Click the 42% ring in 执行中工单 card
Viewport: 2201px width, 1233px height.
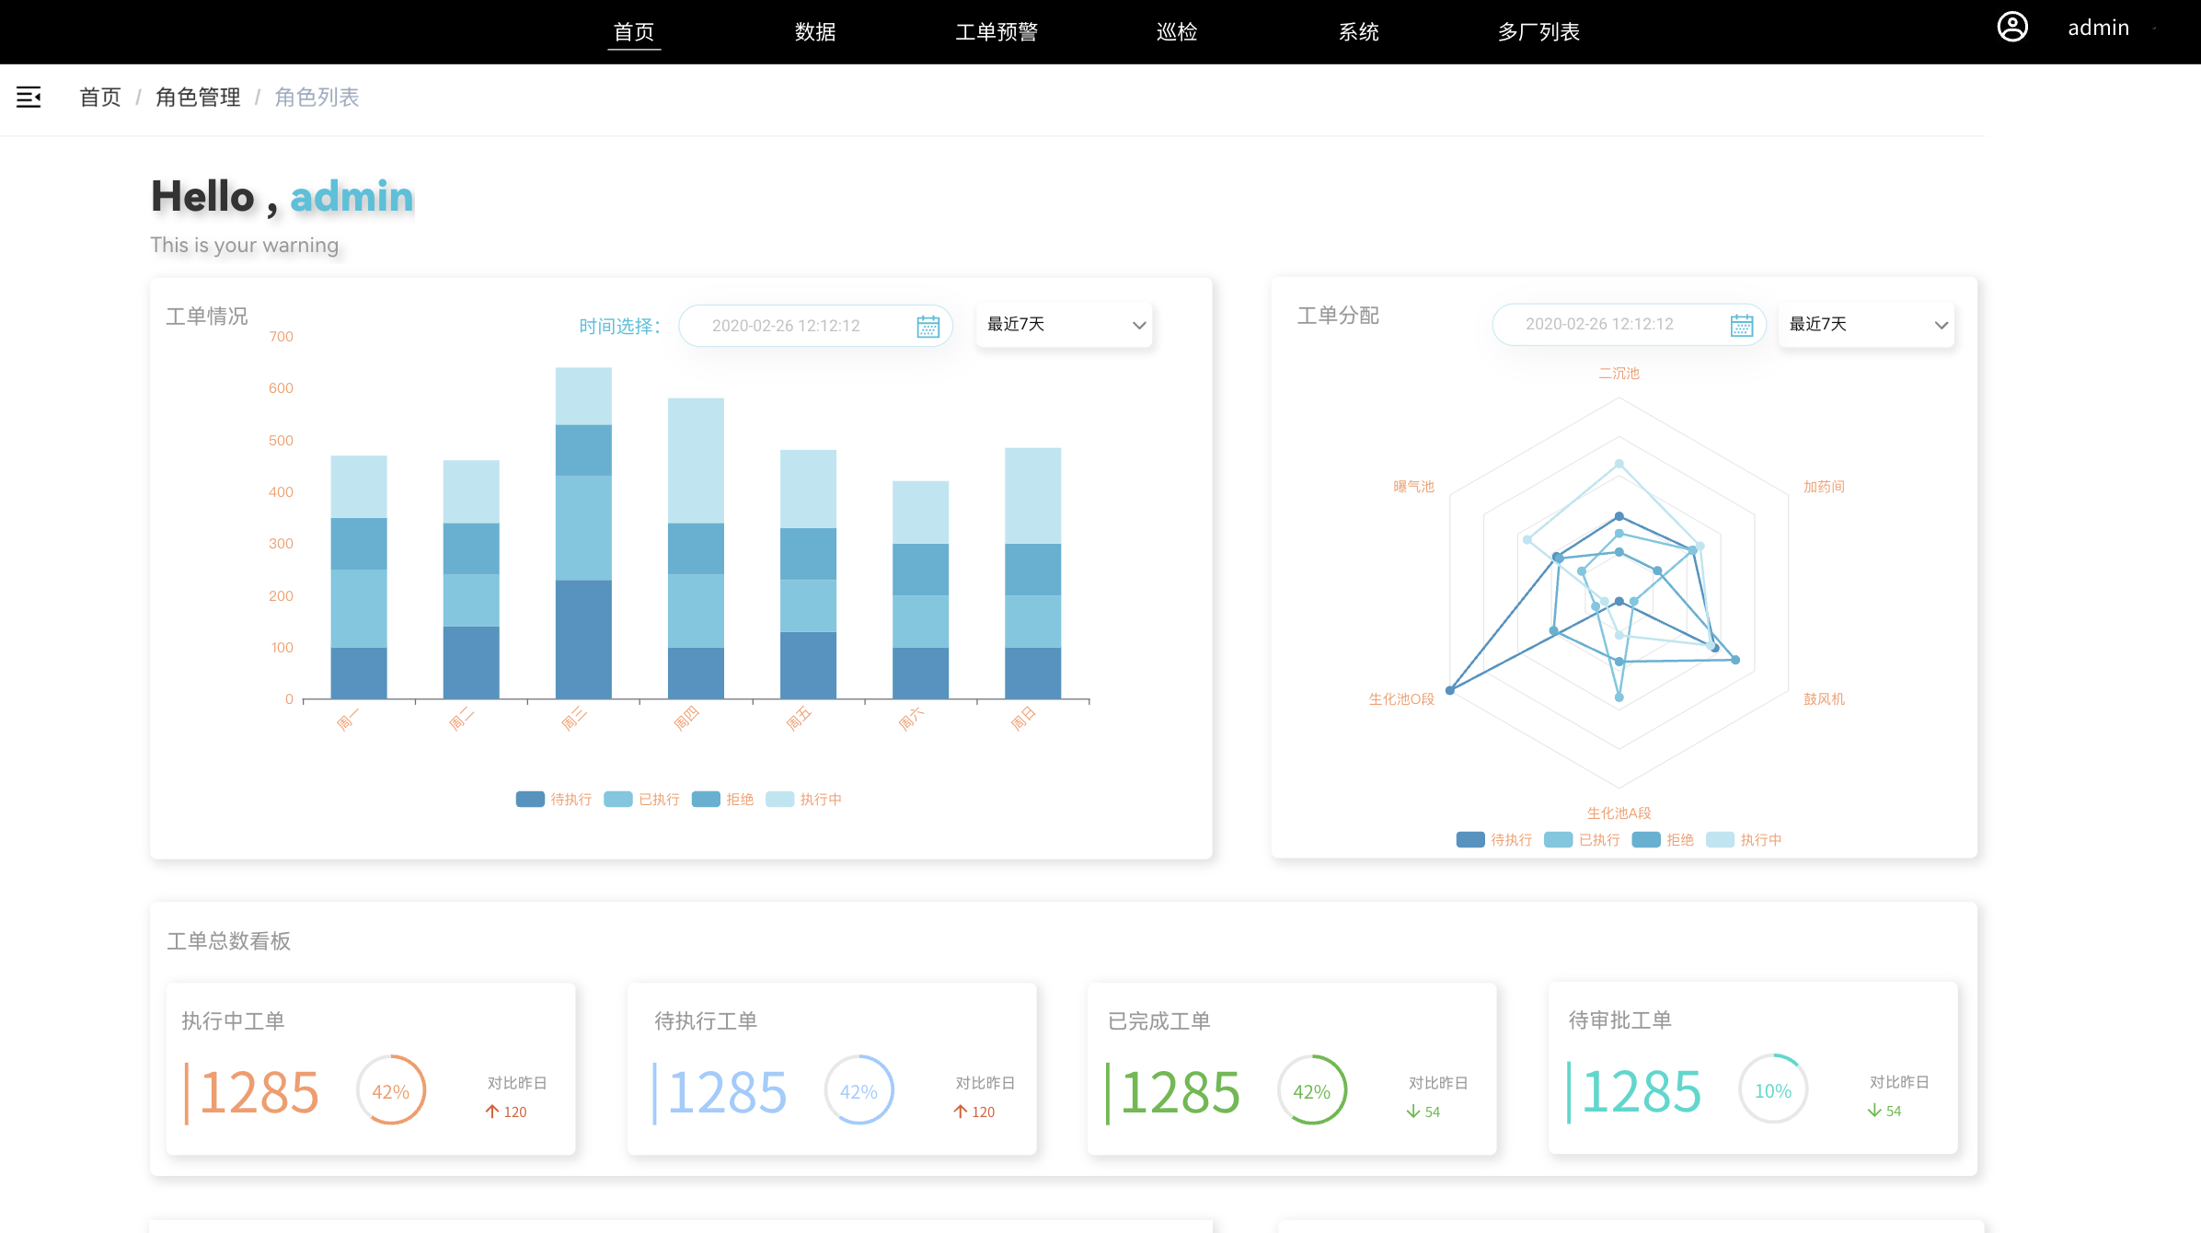click(x=391, y=1090)
